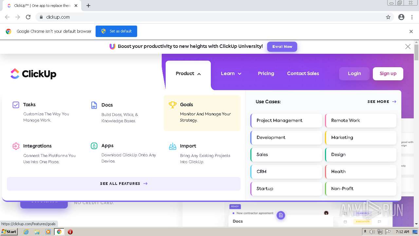View site lock information
This screenshot has width=419, height=236.
pos(41,17)
